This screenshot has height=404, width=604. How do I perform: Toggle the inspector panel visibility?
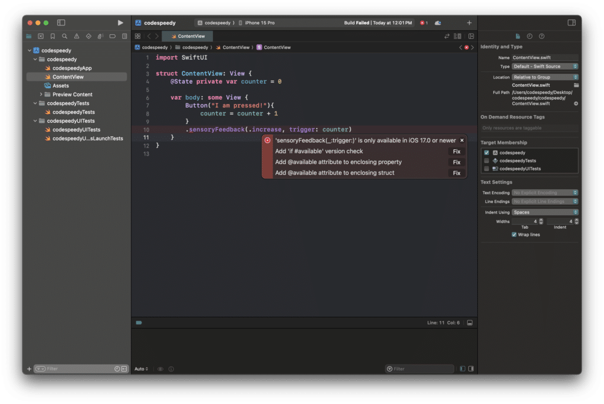pyautogui.click(x=572, y=23)
